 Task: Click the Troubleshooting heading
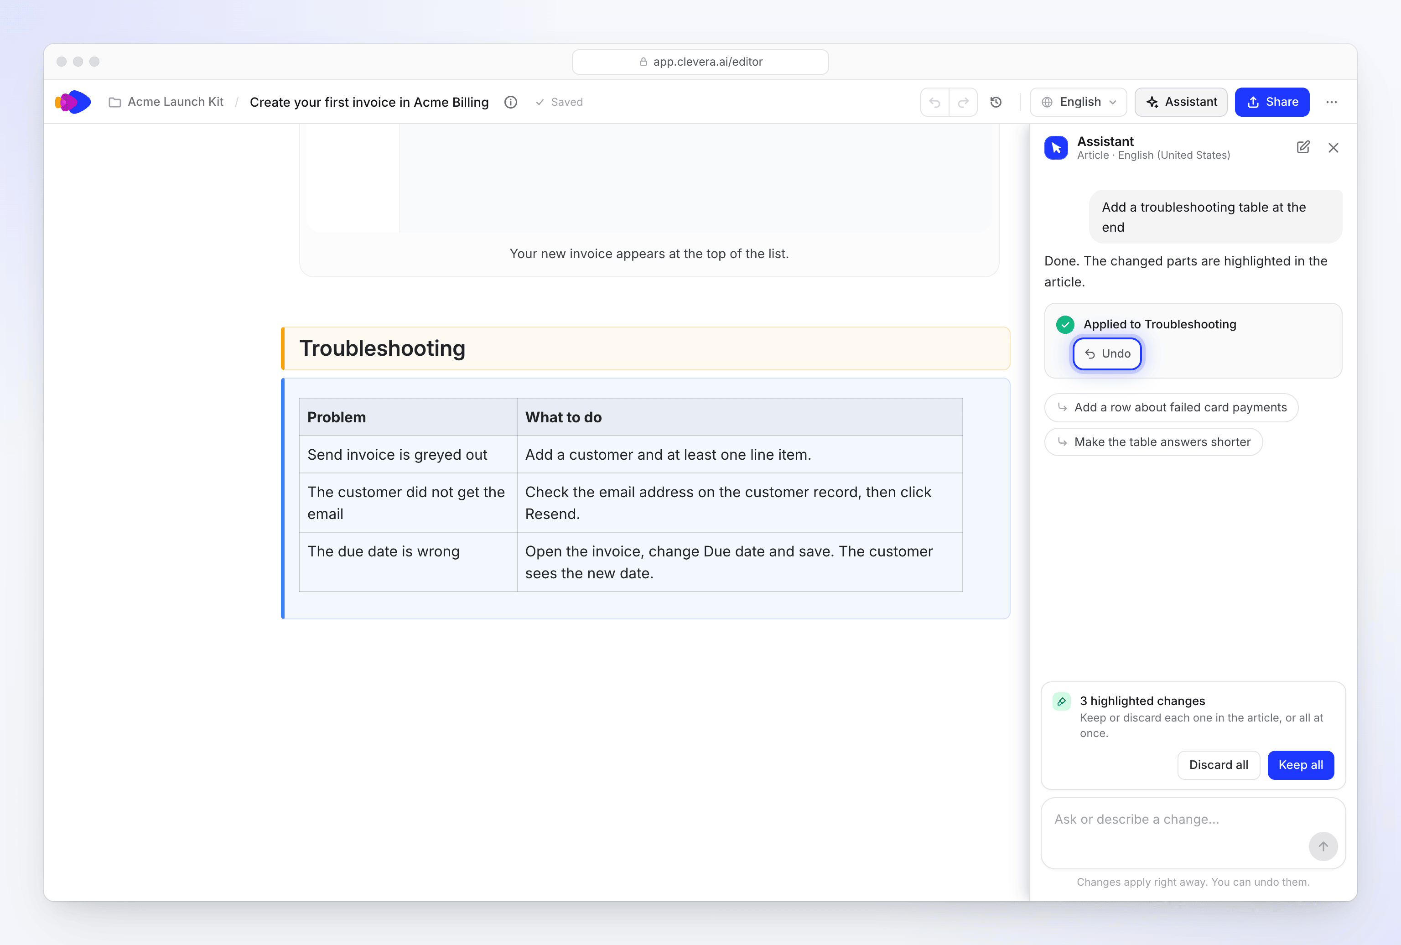tap(382, 348)
